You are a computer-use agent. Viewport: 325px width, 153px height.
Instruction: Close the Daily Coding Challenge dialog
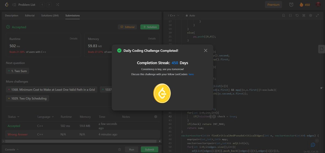click(206, 51)
